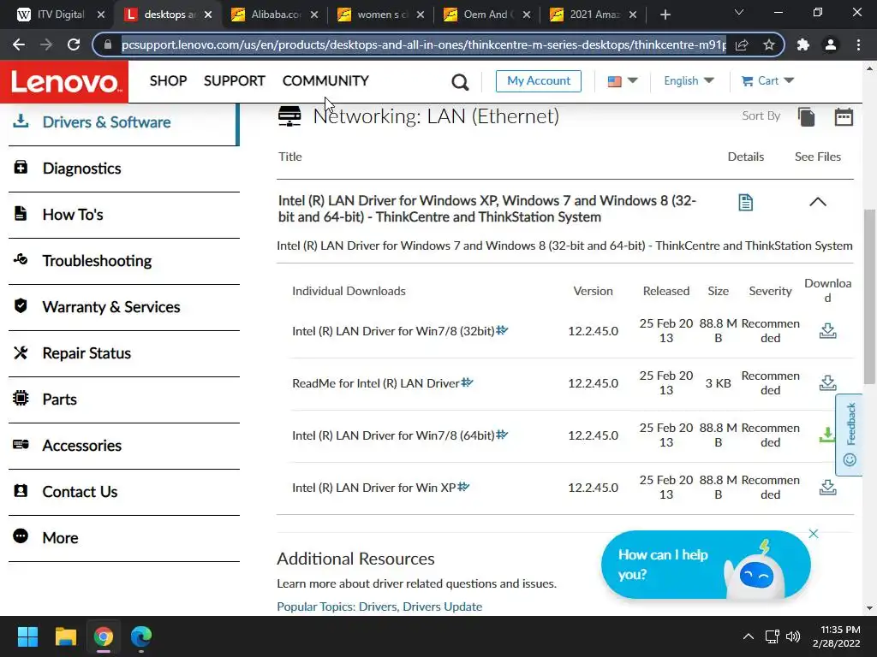
Task: Sort drivers by document/name icon
Action: 806,116
